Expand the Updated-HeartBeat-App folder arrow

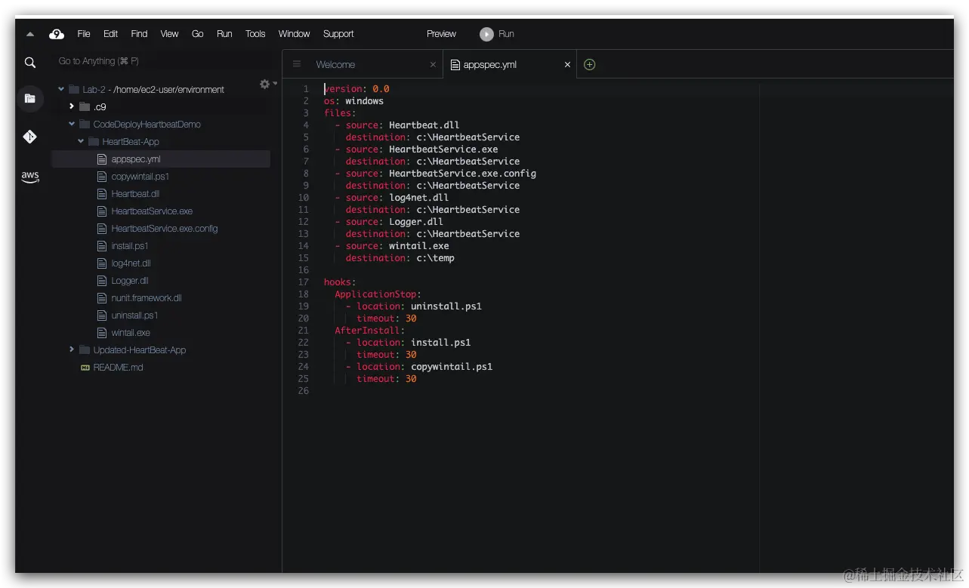click(x=72, y=349)
